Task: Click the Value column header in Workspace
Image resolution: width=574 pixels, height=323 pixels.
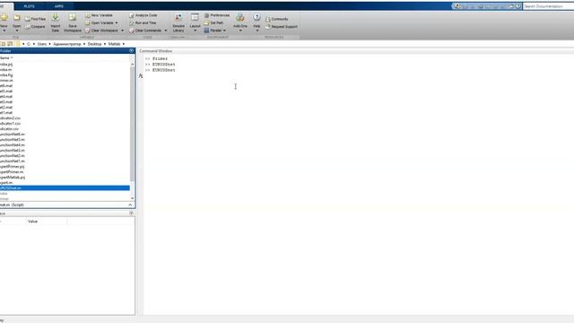Action: coord(32,222)
